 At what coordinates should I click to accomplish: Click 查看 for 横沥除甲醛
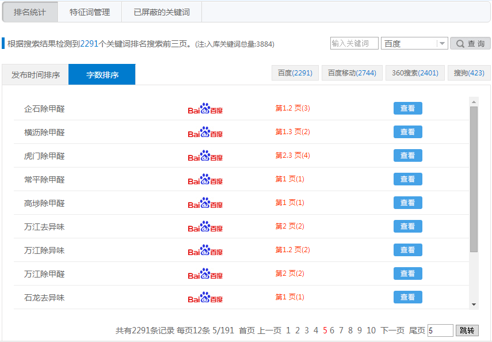pyautogui.click(x=407, y=132)
